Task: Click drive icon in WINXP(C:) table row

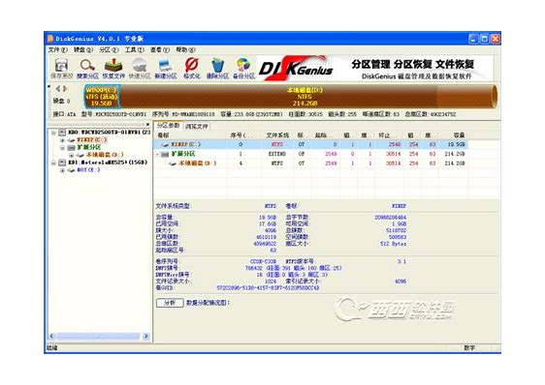Action: coord(165,144)
